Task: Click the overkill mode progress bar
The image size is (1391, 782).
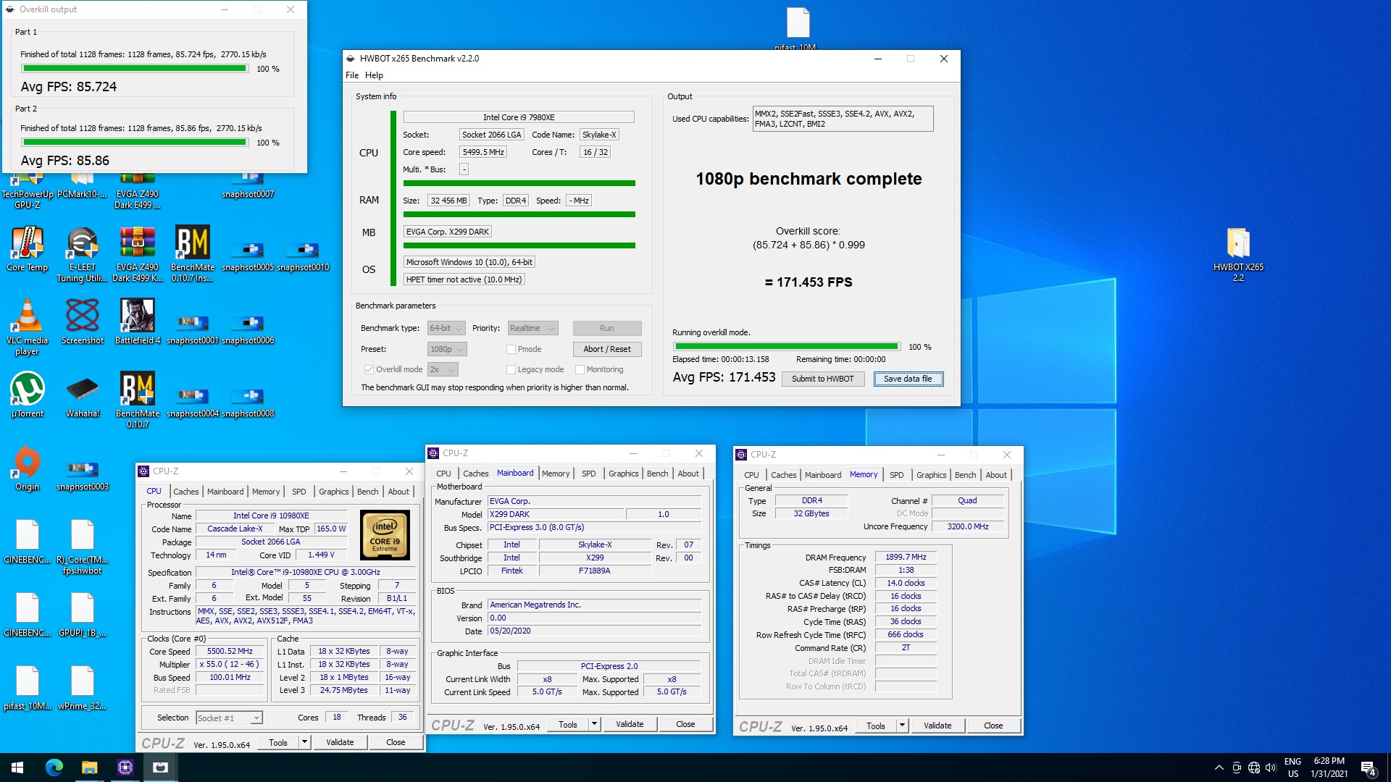Action: 786,347
